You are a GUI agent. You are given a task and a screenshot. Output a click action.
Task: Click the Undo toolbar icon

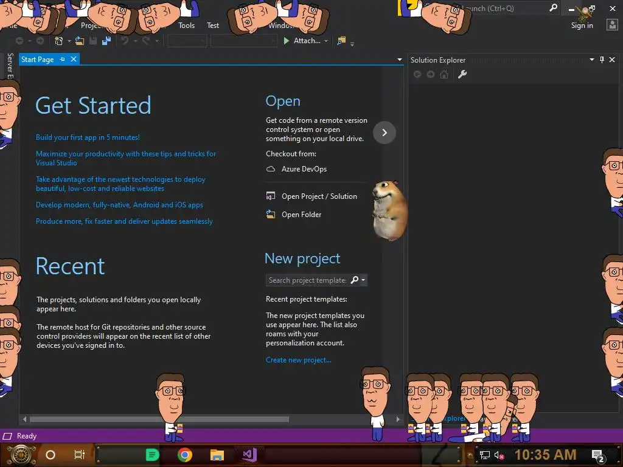point(125,41)
